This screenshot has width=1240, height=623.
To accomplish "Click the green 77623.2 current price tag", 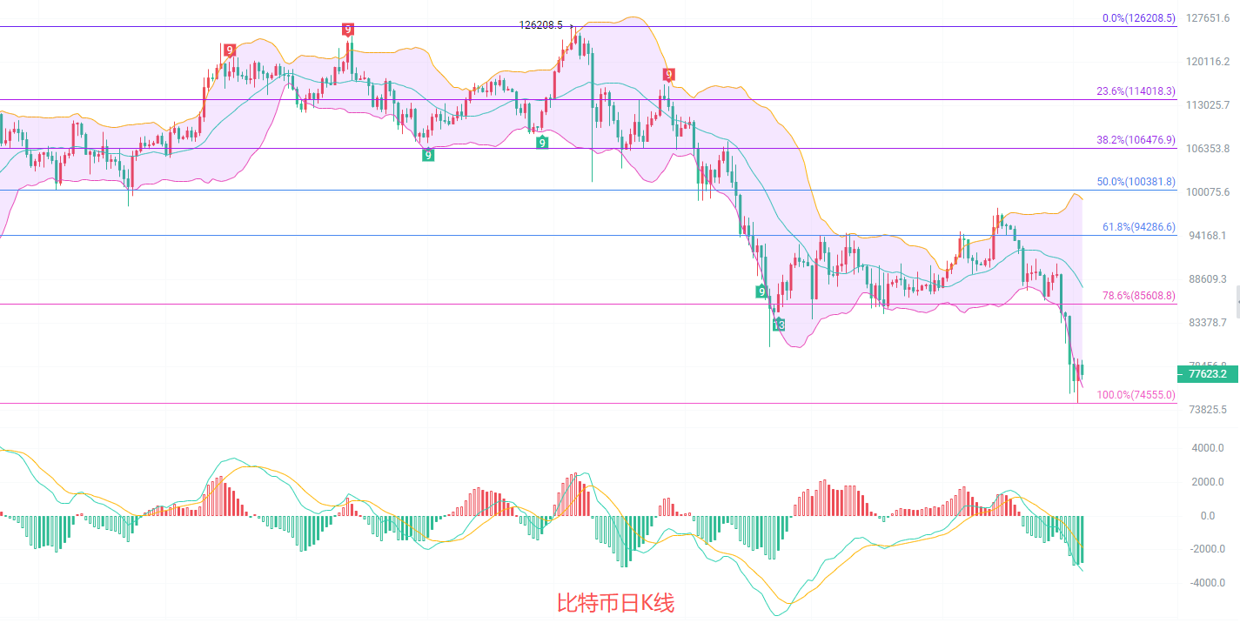I will tap(1206, 374).
